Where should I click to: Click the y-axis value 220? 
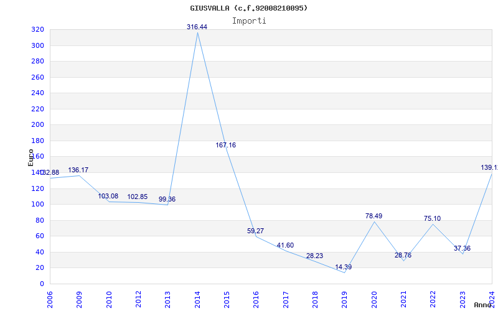pyautogui.click(x=37, y=109)
